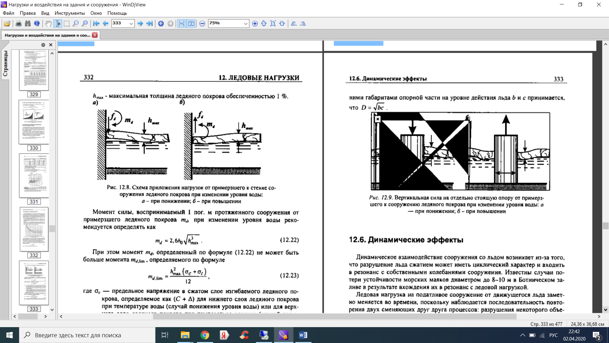Open the Помощь menu

pos(117,13)
